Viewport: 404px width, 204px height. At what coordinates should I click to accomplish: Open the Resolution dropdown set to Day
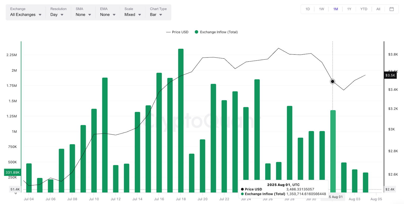[57, 15]
